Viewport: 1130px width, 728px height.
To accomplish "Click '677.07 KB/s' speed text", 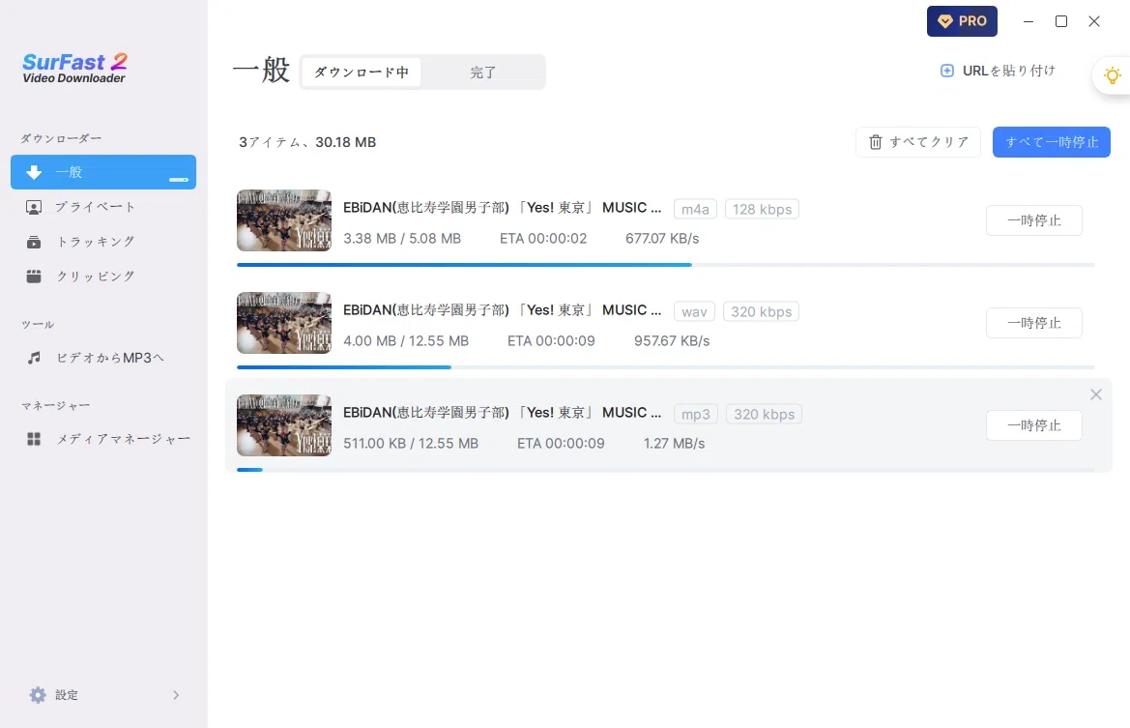I will click(661, 239).
